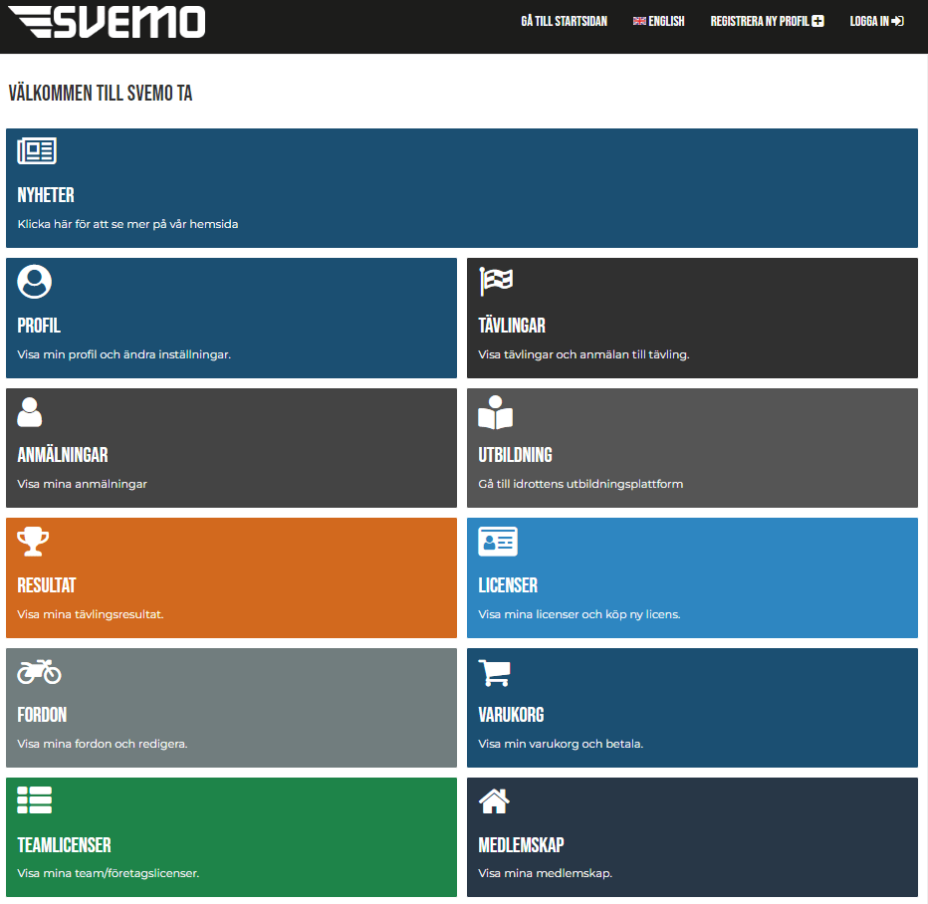Click the checkered flag Tävlingar icon
This screenshot has width=928, height=904.
tap(496, 282)
